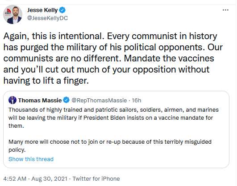Open the tweet's three-dot more menu
Screen dimensions: 237x186
click(x=225, y=10)
